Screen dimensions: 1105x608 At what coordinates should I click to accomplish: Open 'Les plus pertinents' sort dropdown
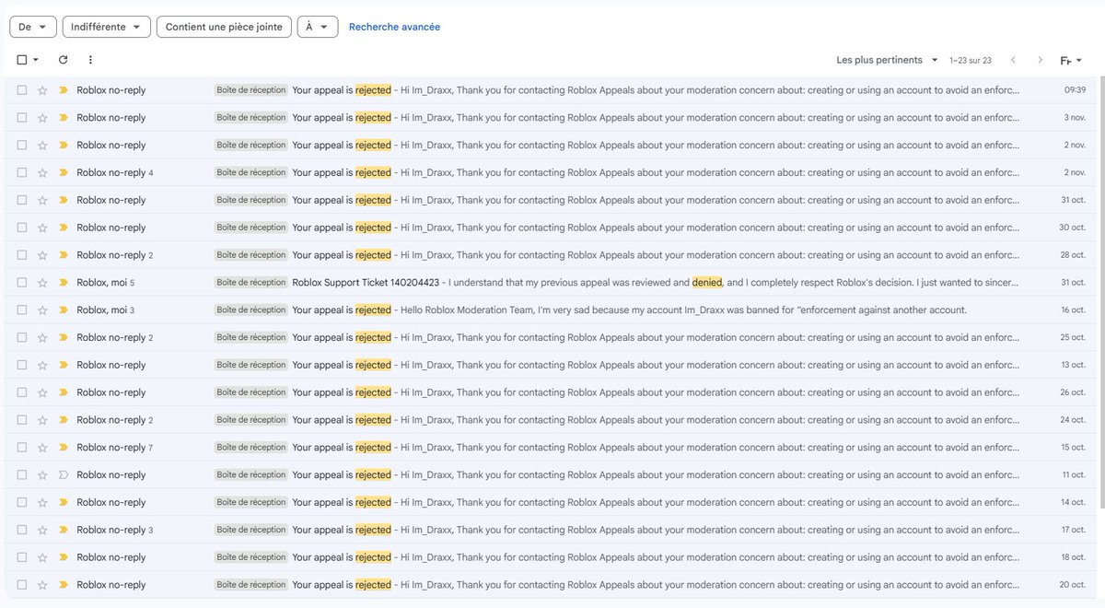[x=887, y=60]
